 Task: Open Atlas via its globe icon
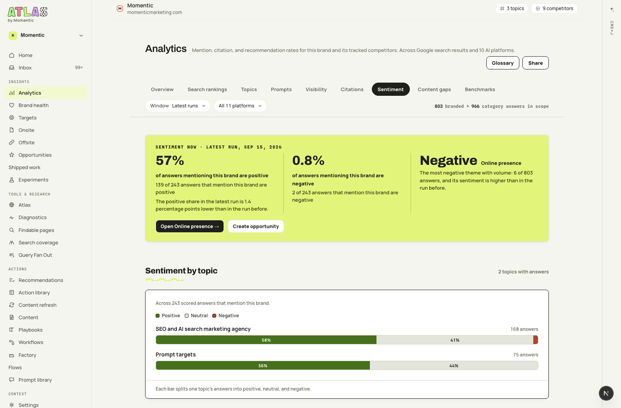12,205
